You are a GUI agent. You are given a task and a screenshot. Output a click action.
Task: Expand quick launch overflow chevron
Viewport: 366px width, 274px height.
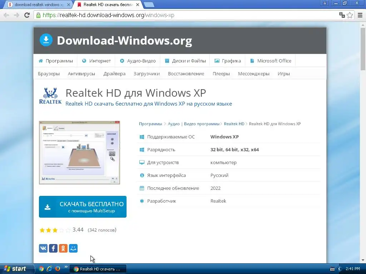[66, 267]
